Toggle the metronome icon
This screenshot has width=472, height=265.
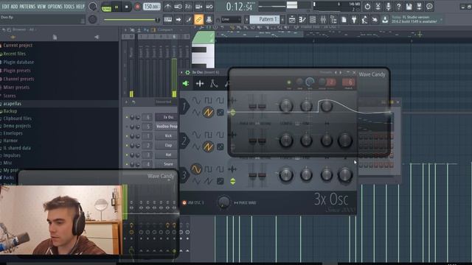(168, 7)
